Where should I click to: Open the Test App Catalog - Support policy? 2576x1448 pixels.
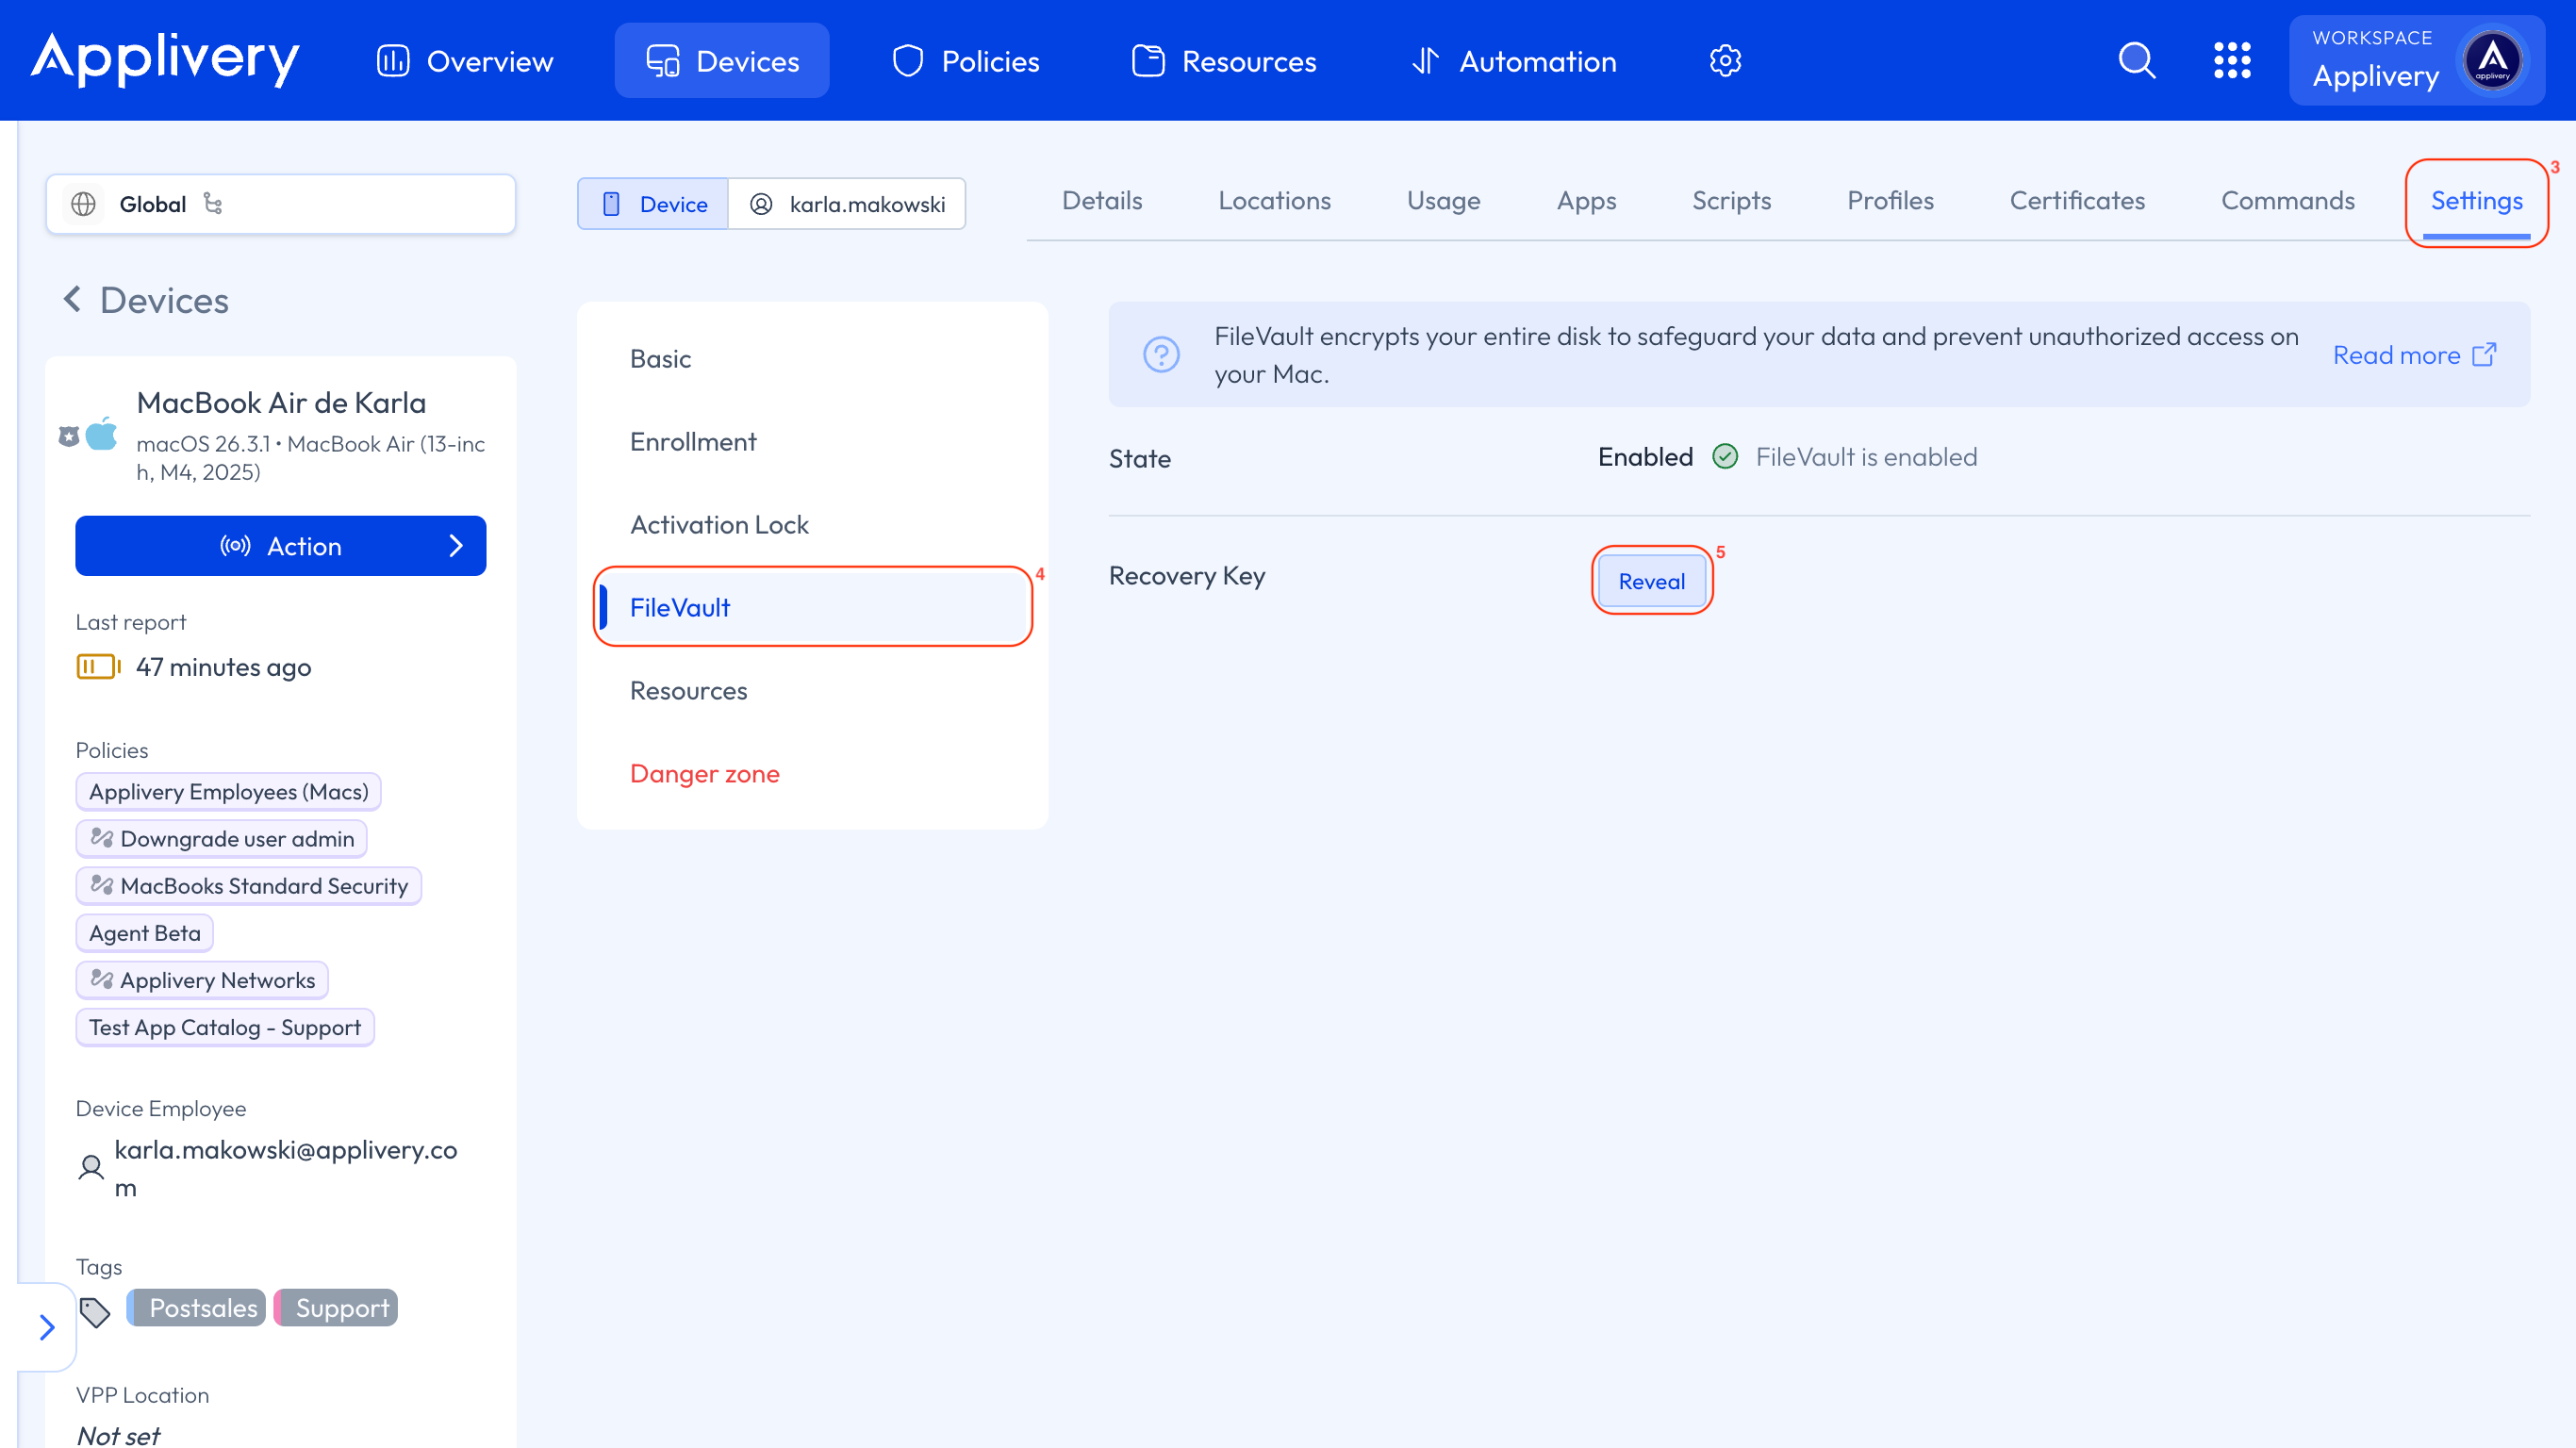click(x=225, y=1027)
